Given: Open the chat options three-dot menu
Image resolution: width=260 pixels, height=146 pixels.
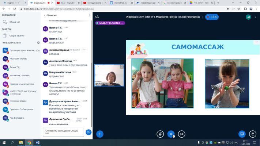Looking at the screenshot, I should tap(89, 15).
